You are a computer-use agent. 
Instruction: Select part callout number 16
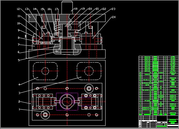49,9
